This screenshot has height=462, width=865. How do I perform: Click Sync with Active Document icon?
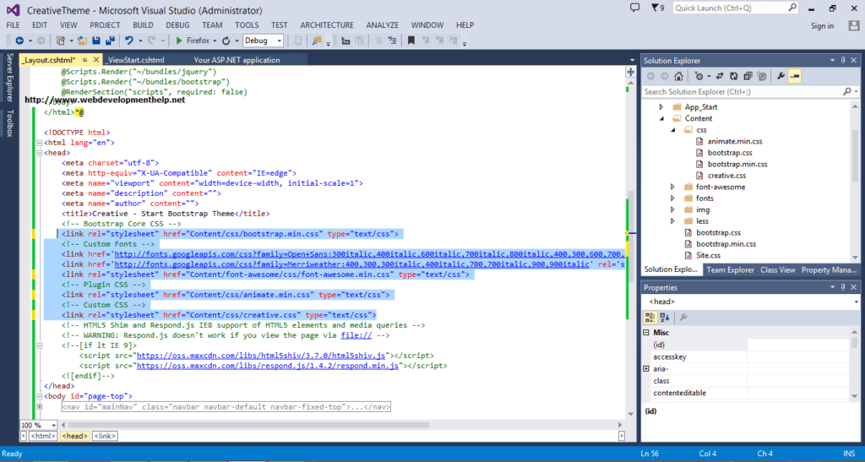tap(720, 76)
